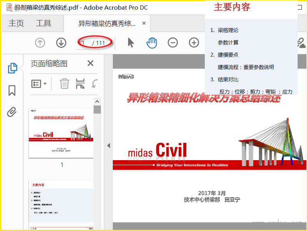308x231 pixels.
Task: Open the attachments paperclip panel
Action: coord(12,112)
